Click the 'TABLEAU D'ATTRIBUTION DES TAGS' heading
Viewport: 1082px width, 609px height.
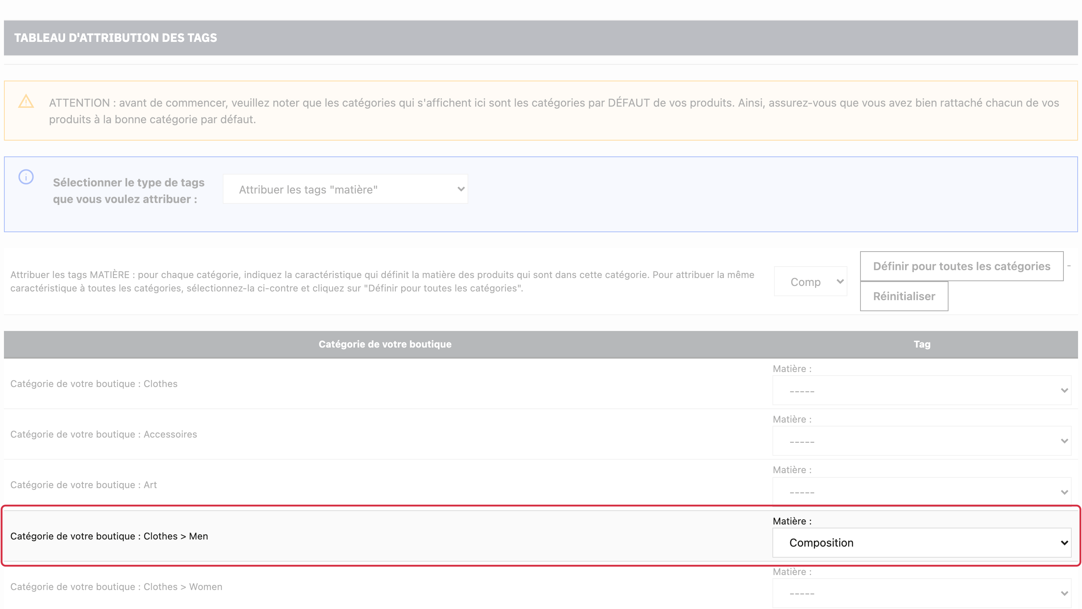116,38
